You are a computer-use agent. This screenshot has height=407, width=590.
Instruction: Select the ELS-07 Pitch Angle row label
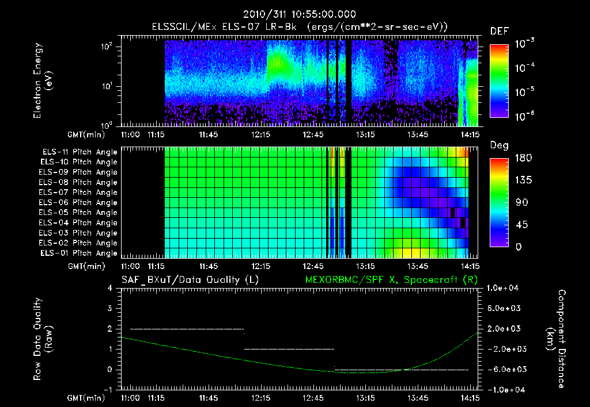[78, 193]
